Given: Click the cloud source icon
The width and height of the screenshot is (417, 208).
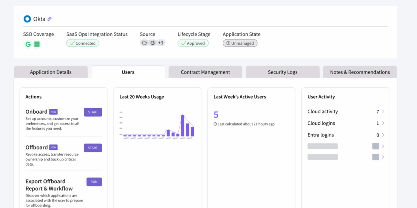Looking at the screenshot, I should [x=145, y=43].
